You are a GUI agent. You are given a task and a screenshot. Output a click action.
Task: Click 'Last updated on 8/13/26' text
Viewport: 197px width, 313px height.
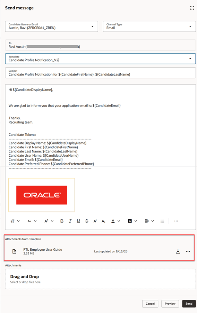click(x=111, y=251)
